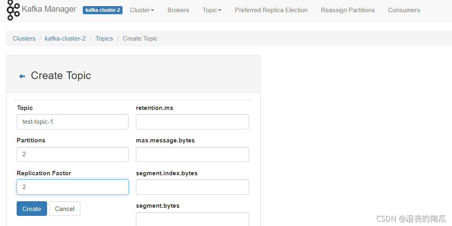The height and width of the screenshot is (226, 452).
Task: Open the Kafka Manager home link
Action: pyautogui.click(x=49, y=9)
